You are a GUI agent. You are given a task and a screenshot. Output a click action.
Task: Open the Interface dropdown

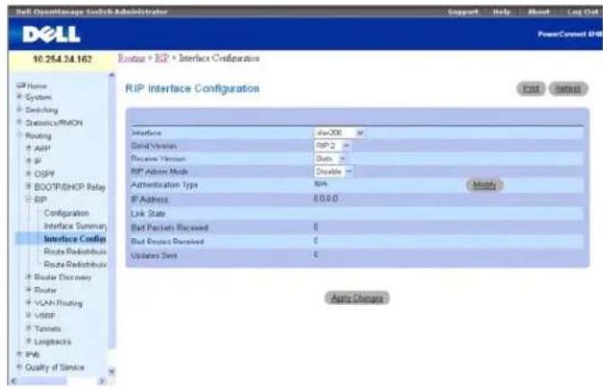[x=339, y=133]
